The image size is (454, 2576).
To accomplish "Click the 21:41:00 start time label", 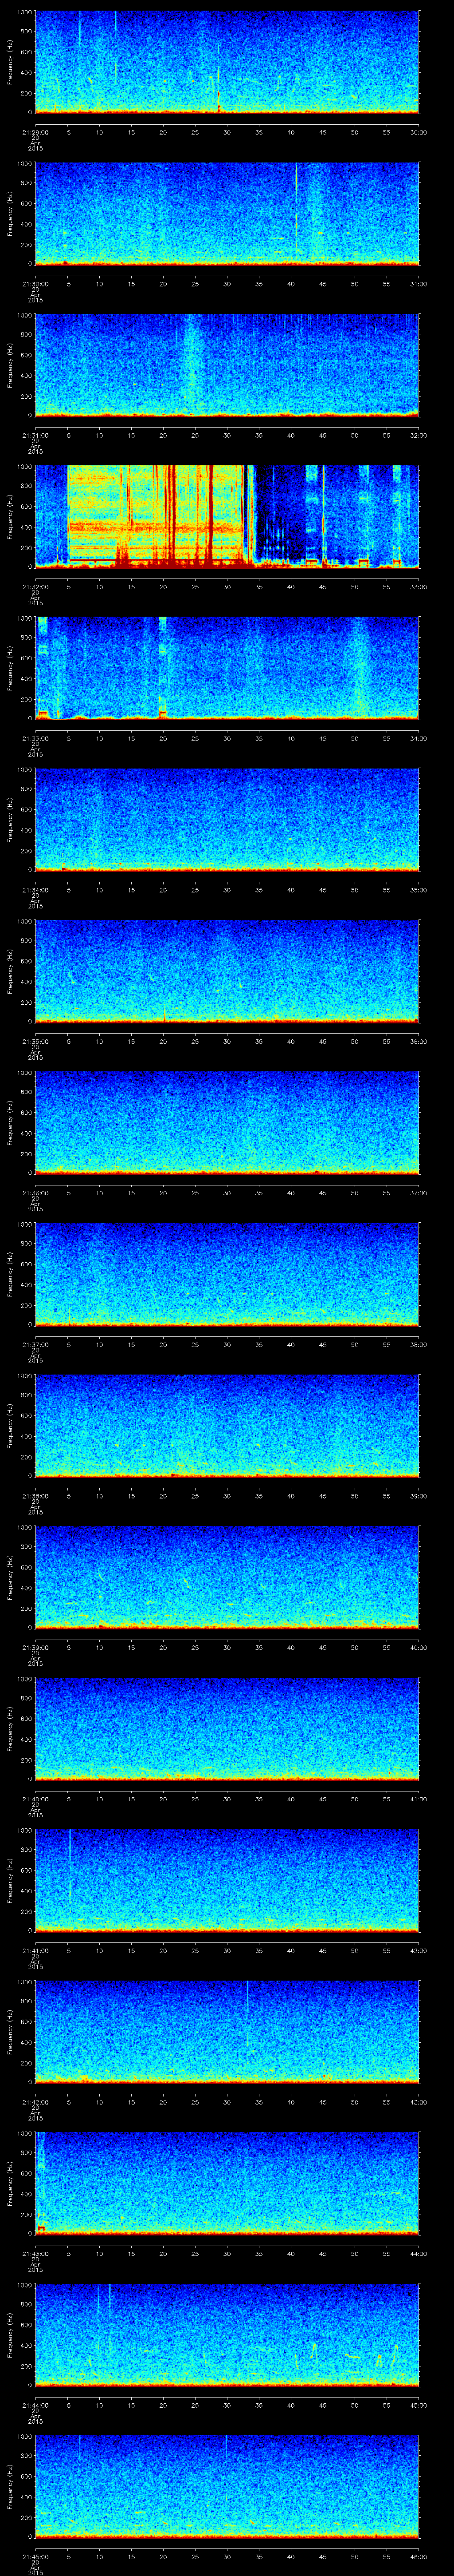I will pyautogui.click(x=35, y=1950).
